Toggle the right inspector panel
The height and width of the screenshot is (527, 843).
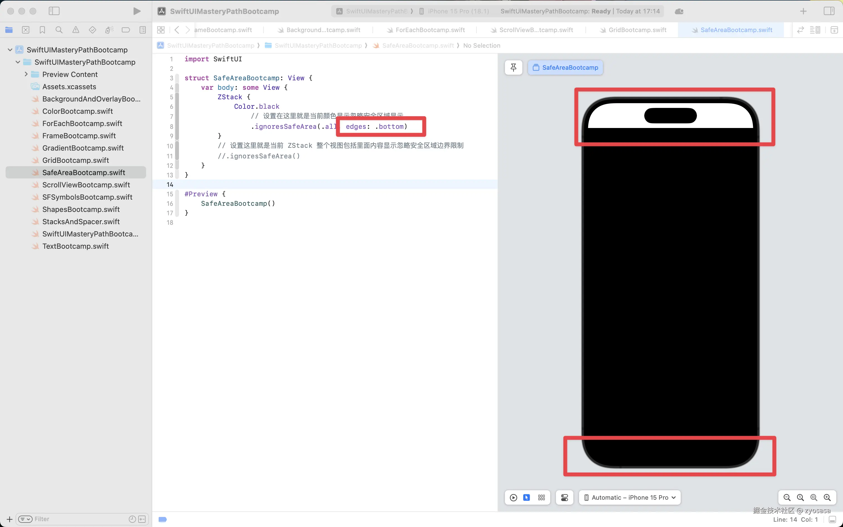[x=829, y=11]
